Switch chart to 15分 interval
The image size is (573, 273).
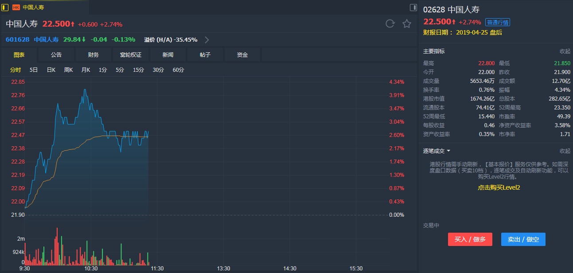[x=139, y=70]
